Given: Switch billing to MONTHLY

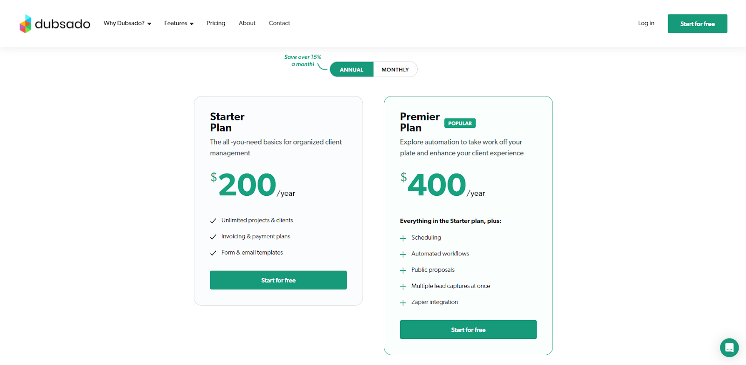Looking at the screenshot, I should click(395, 69).
